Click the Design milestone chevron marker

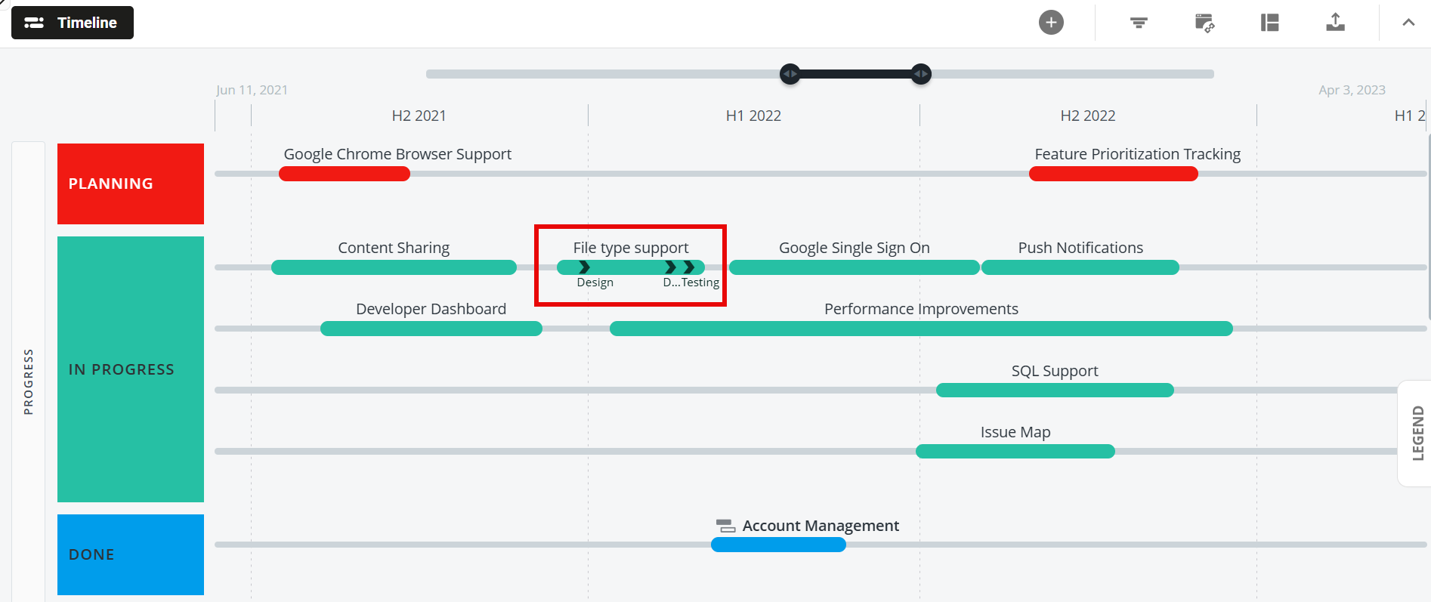point(585,267)
